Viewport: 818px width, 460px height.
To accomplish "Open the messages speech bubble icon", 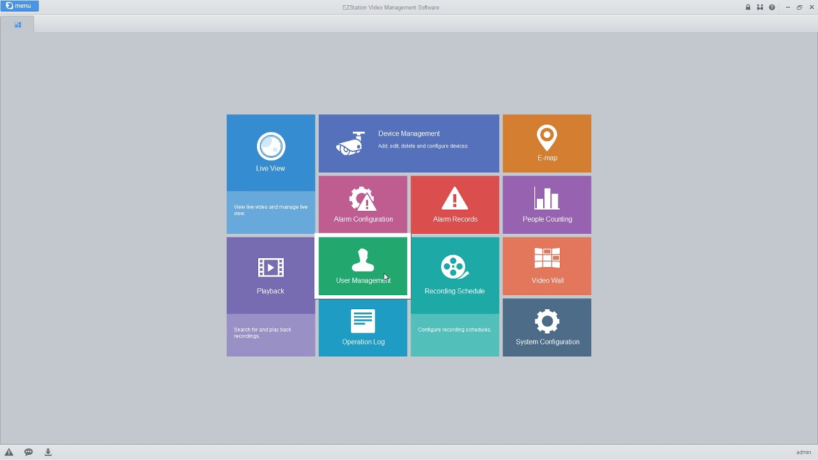I will [29, 452].
